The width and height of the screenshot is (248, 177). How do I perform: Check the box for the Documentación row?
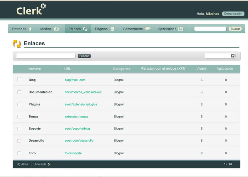click(19, 92)
